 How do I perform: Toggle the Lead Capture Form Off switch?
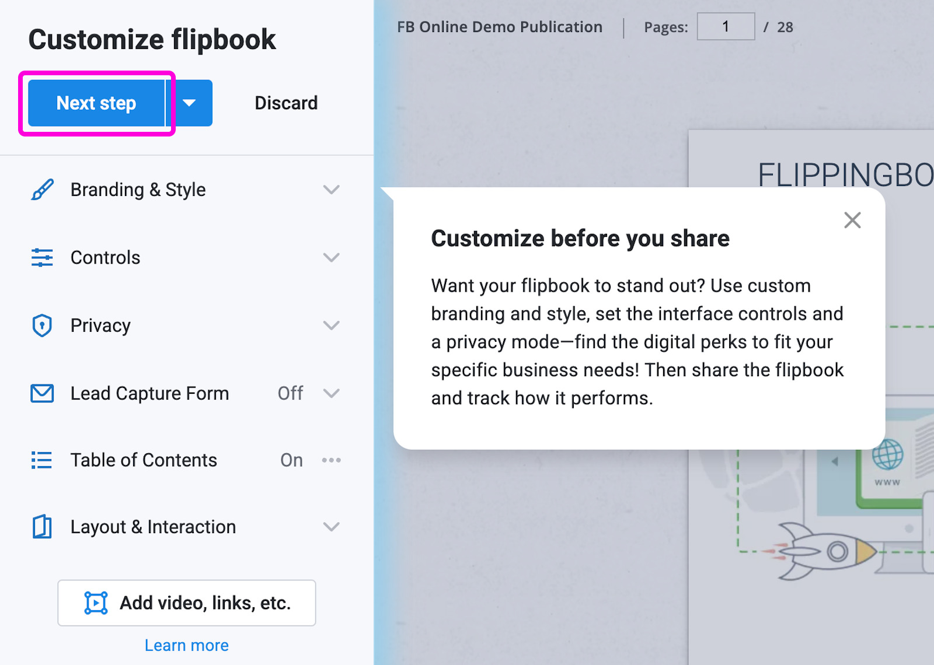pos(290,393)
